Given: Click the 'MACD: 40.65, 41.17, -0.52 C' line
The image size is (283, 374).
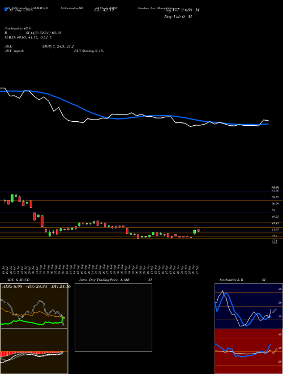Looking at the screenshot, I should (28, 37).
